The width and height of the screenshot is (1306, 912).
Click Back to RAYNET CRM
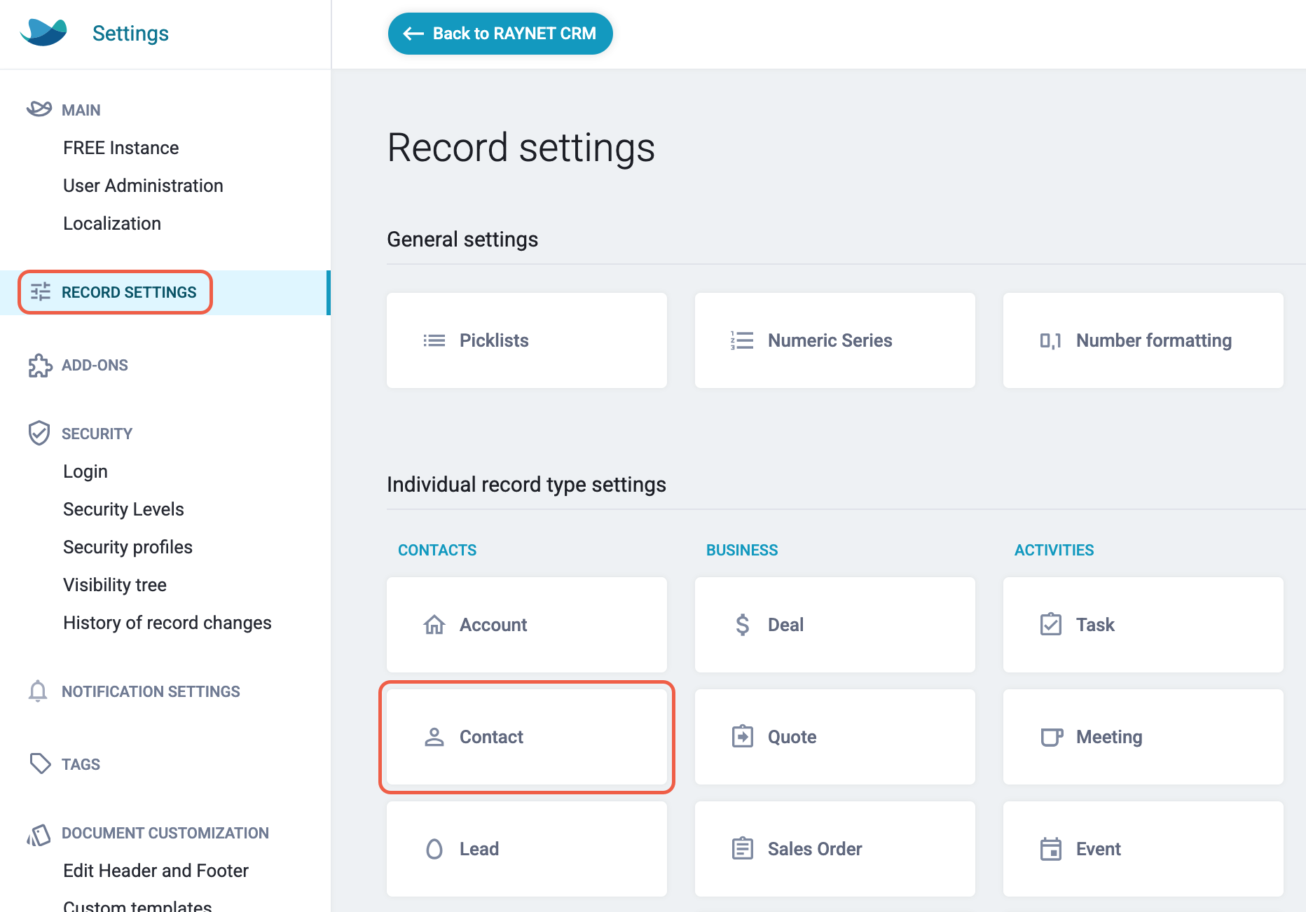500,33
